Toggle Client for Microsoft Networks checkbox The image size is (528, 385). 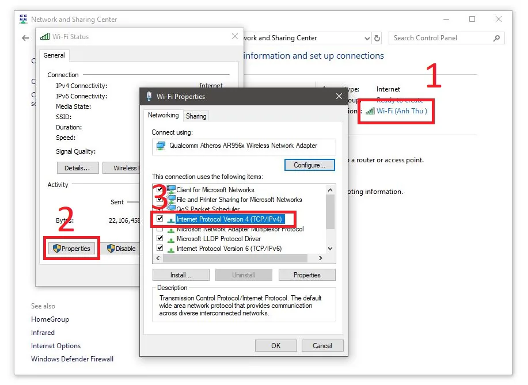(160, 189)
